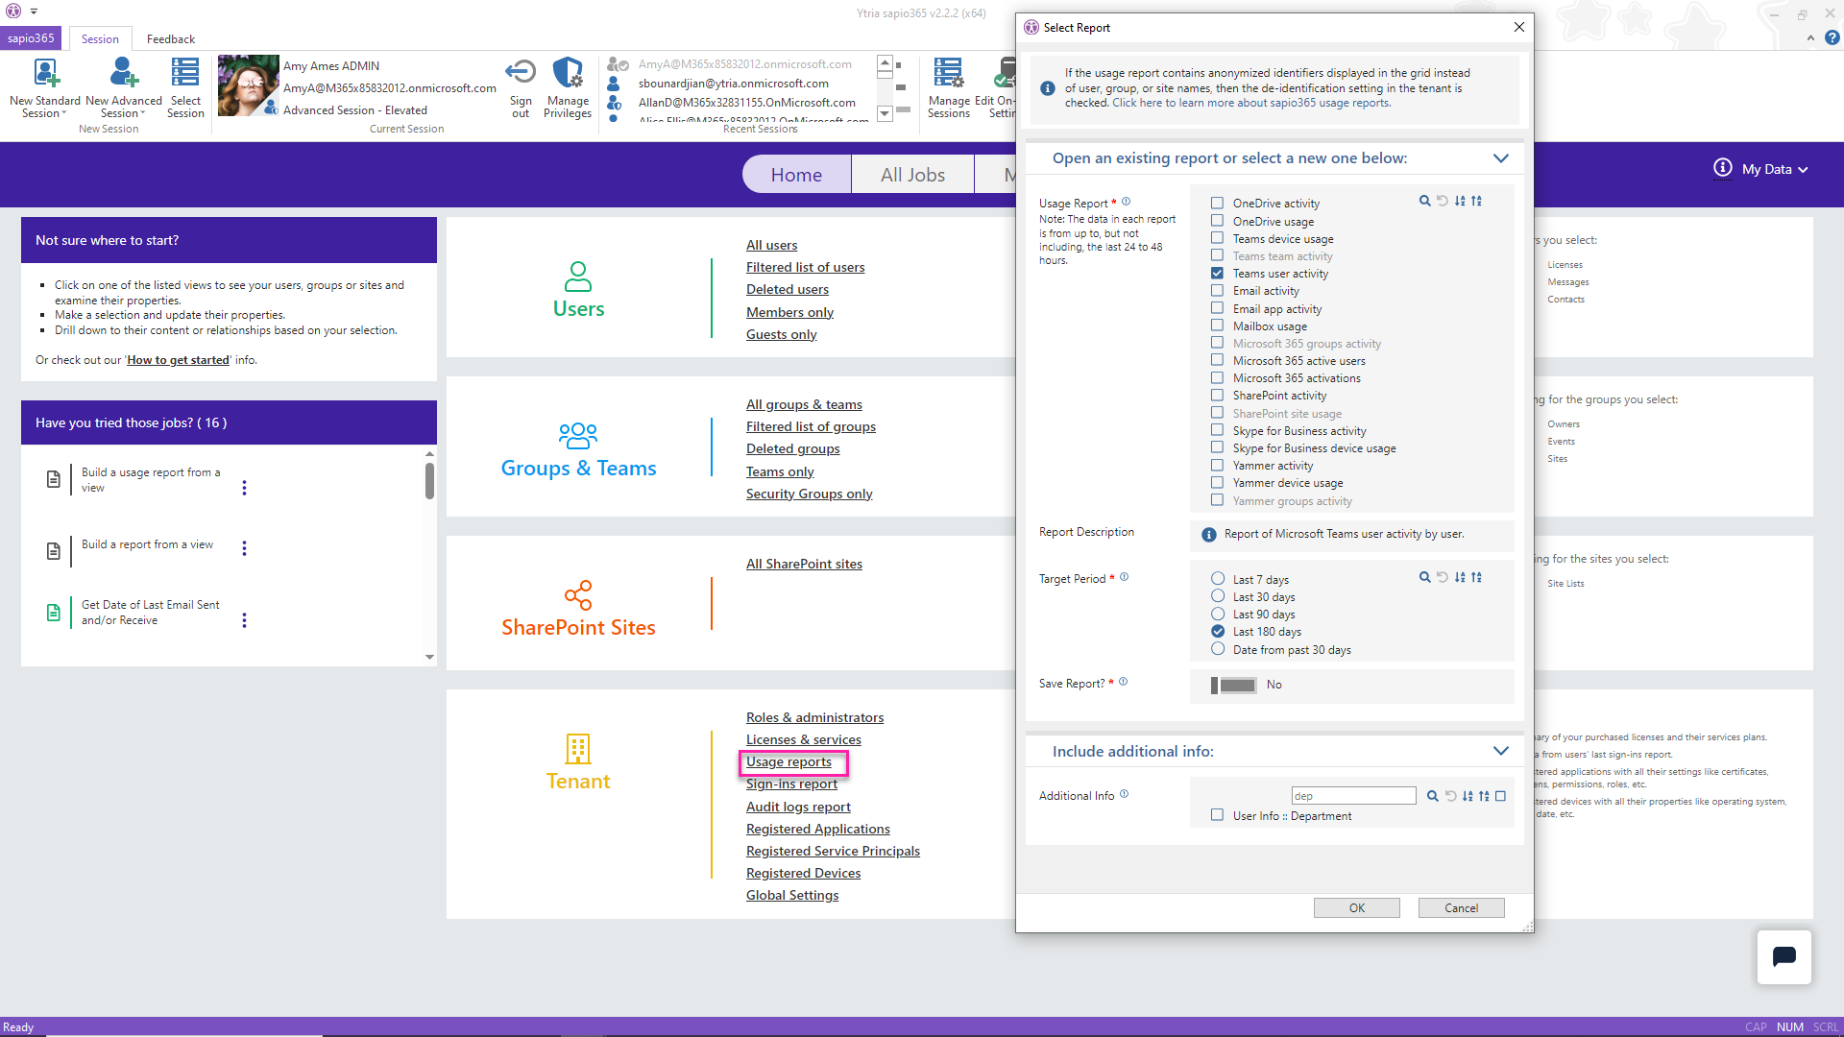1844x1037 pixels.
Task: Click the Users category icon
Action: pos(578,277)
